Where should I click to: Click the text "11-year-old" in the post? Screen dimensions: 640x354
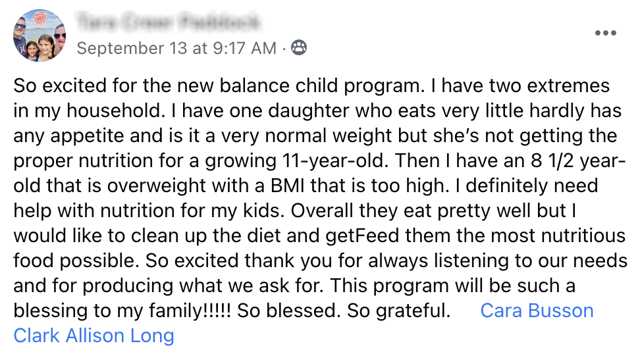point(334,161)
